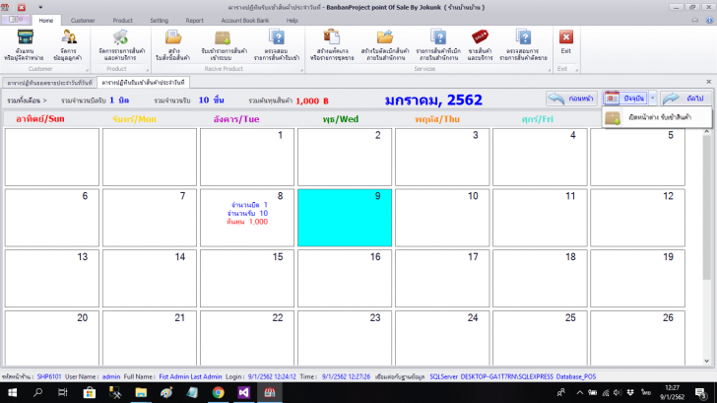Screen dimensions: 717x403
Task: Click the current month button
Action: point(625,99)
